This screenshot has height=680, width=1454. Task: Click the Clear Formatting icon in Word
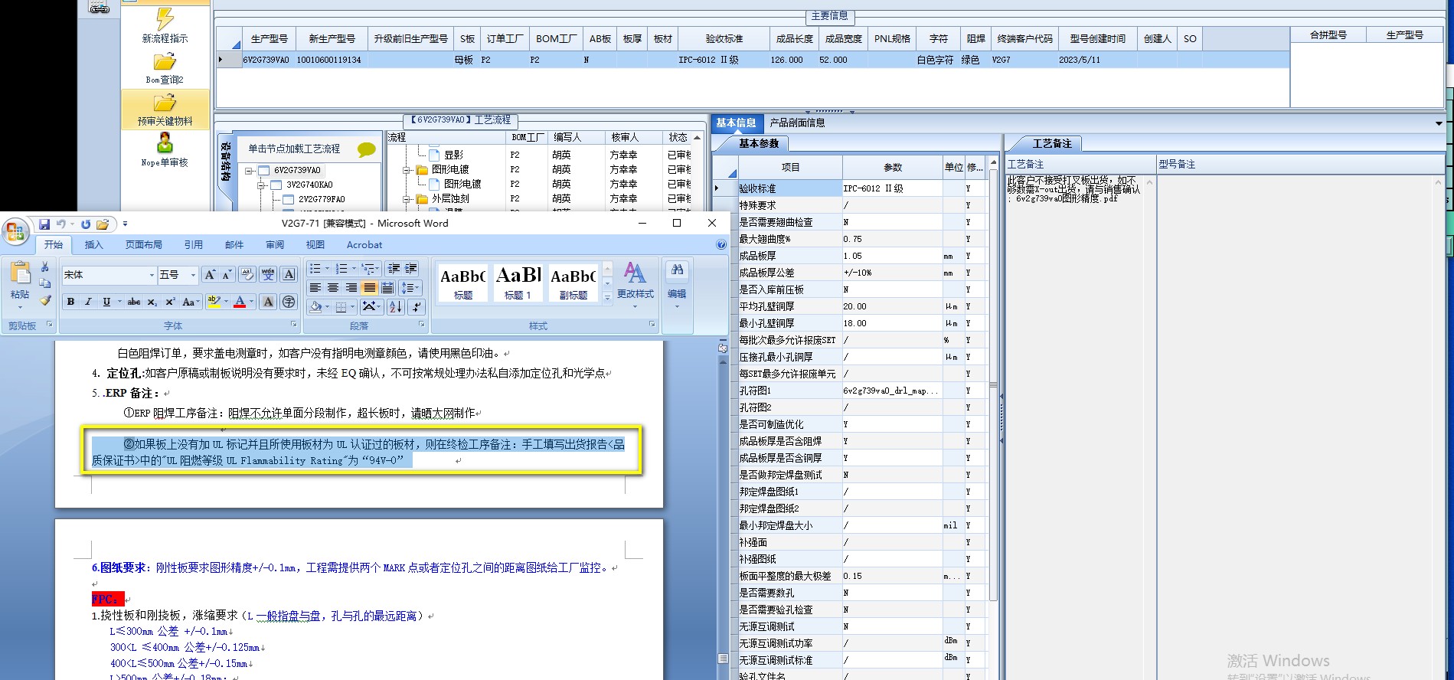pos(247,274)
